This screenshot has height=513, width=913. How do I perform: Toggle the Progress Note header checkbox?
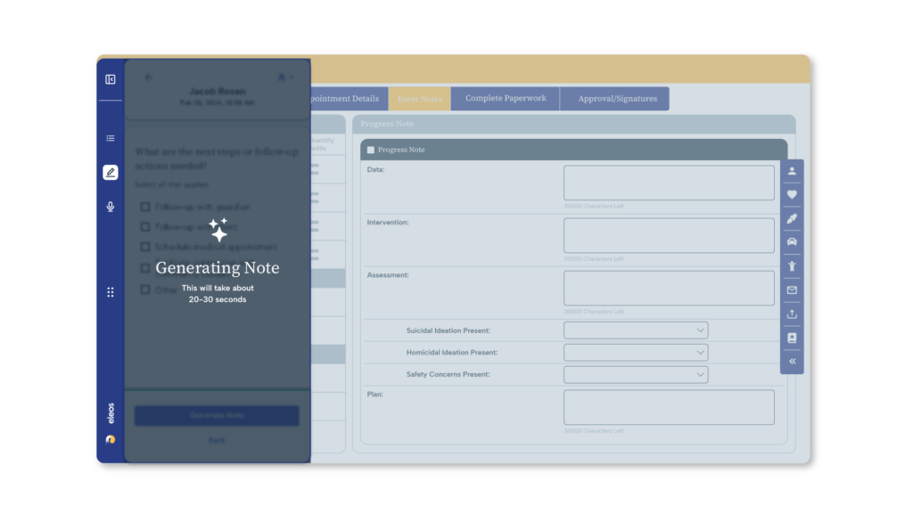tap(370, 150)
